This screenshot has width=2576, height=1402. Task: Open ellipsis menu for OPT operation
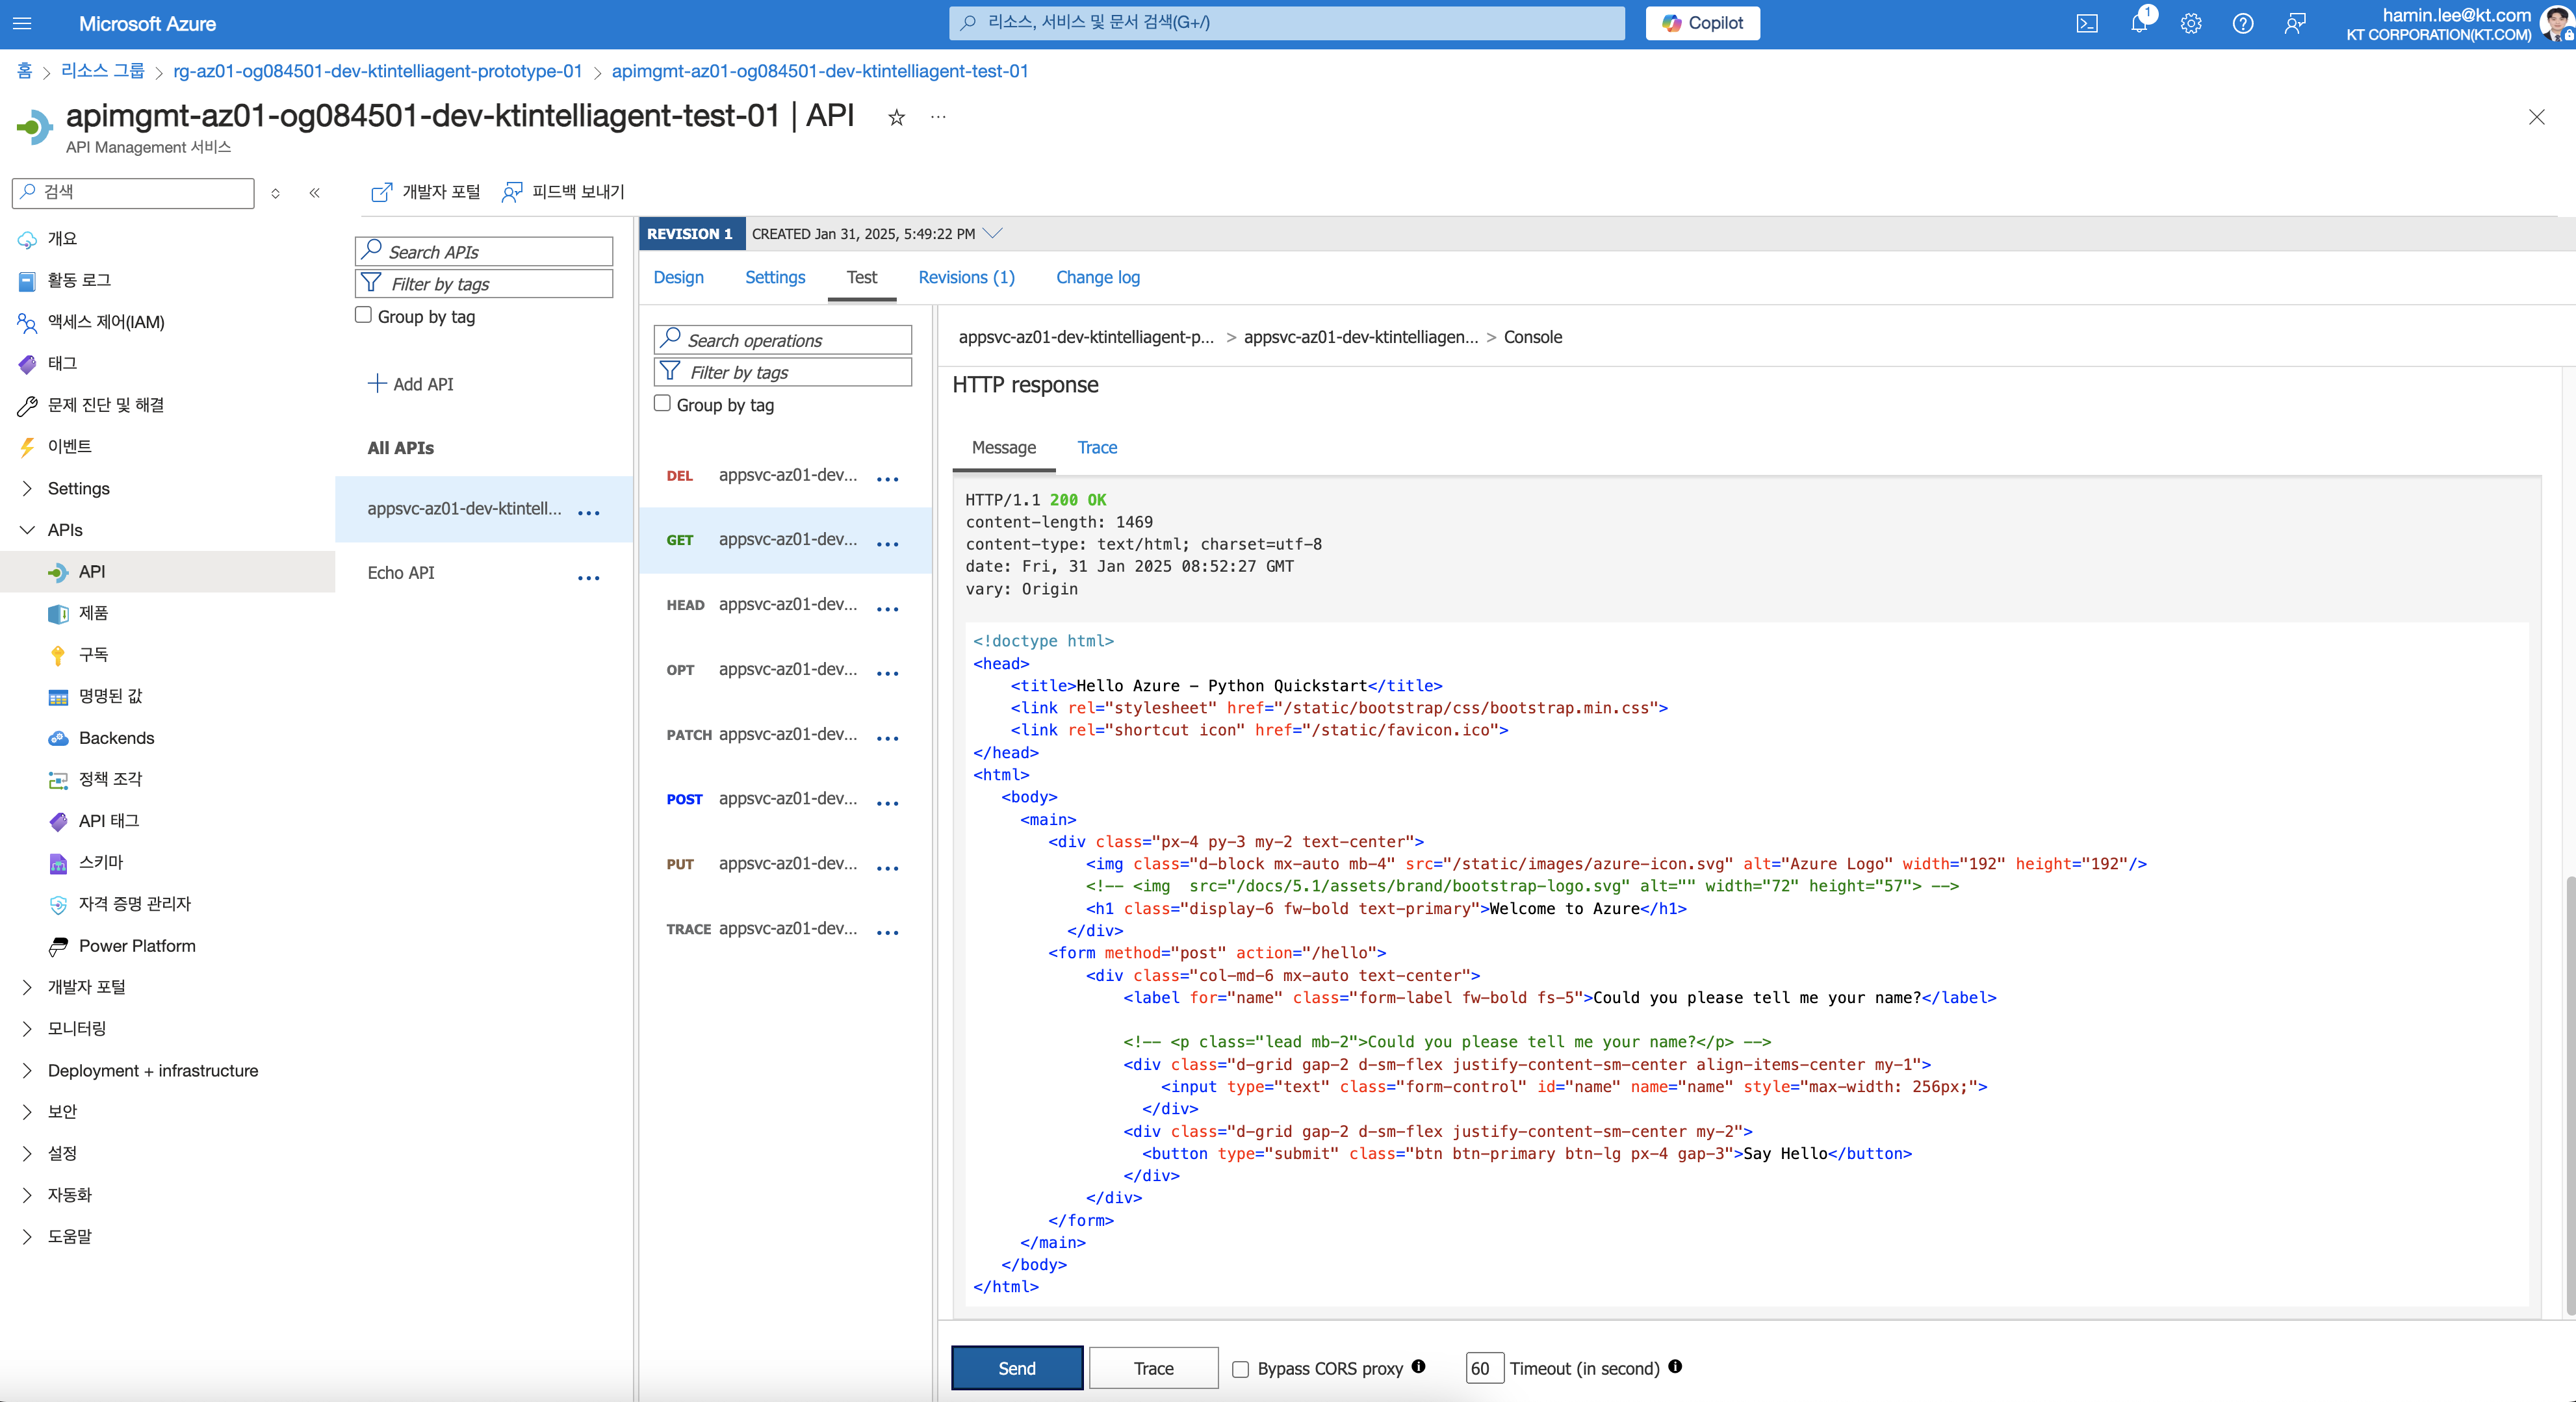(888, 673)
